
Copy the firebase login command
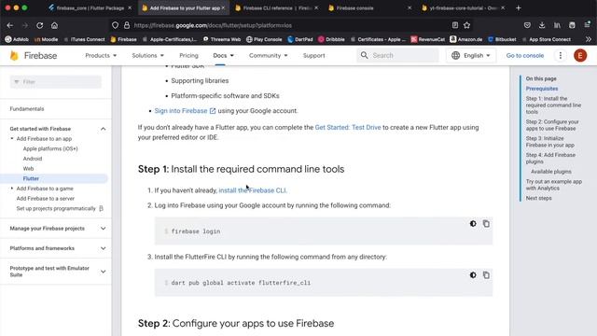486,224
